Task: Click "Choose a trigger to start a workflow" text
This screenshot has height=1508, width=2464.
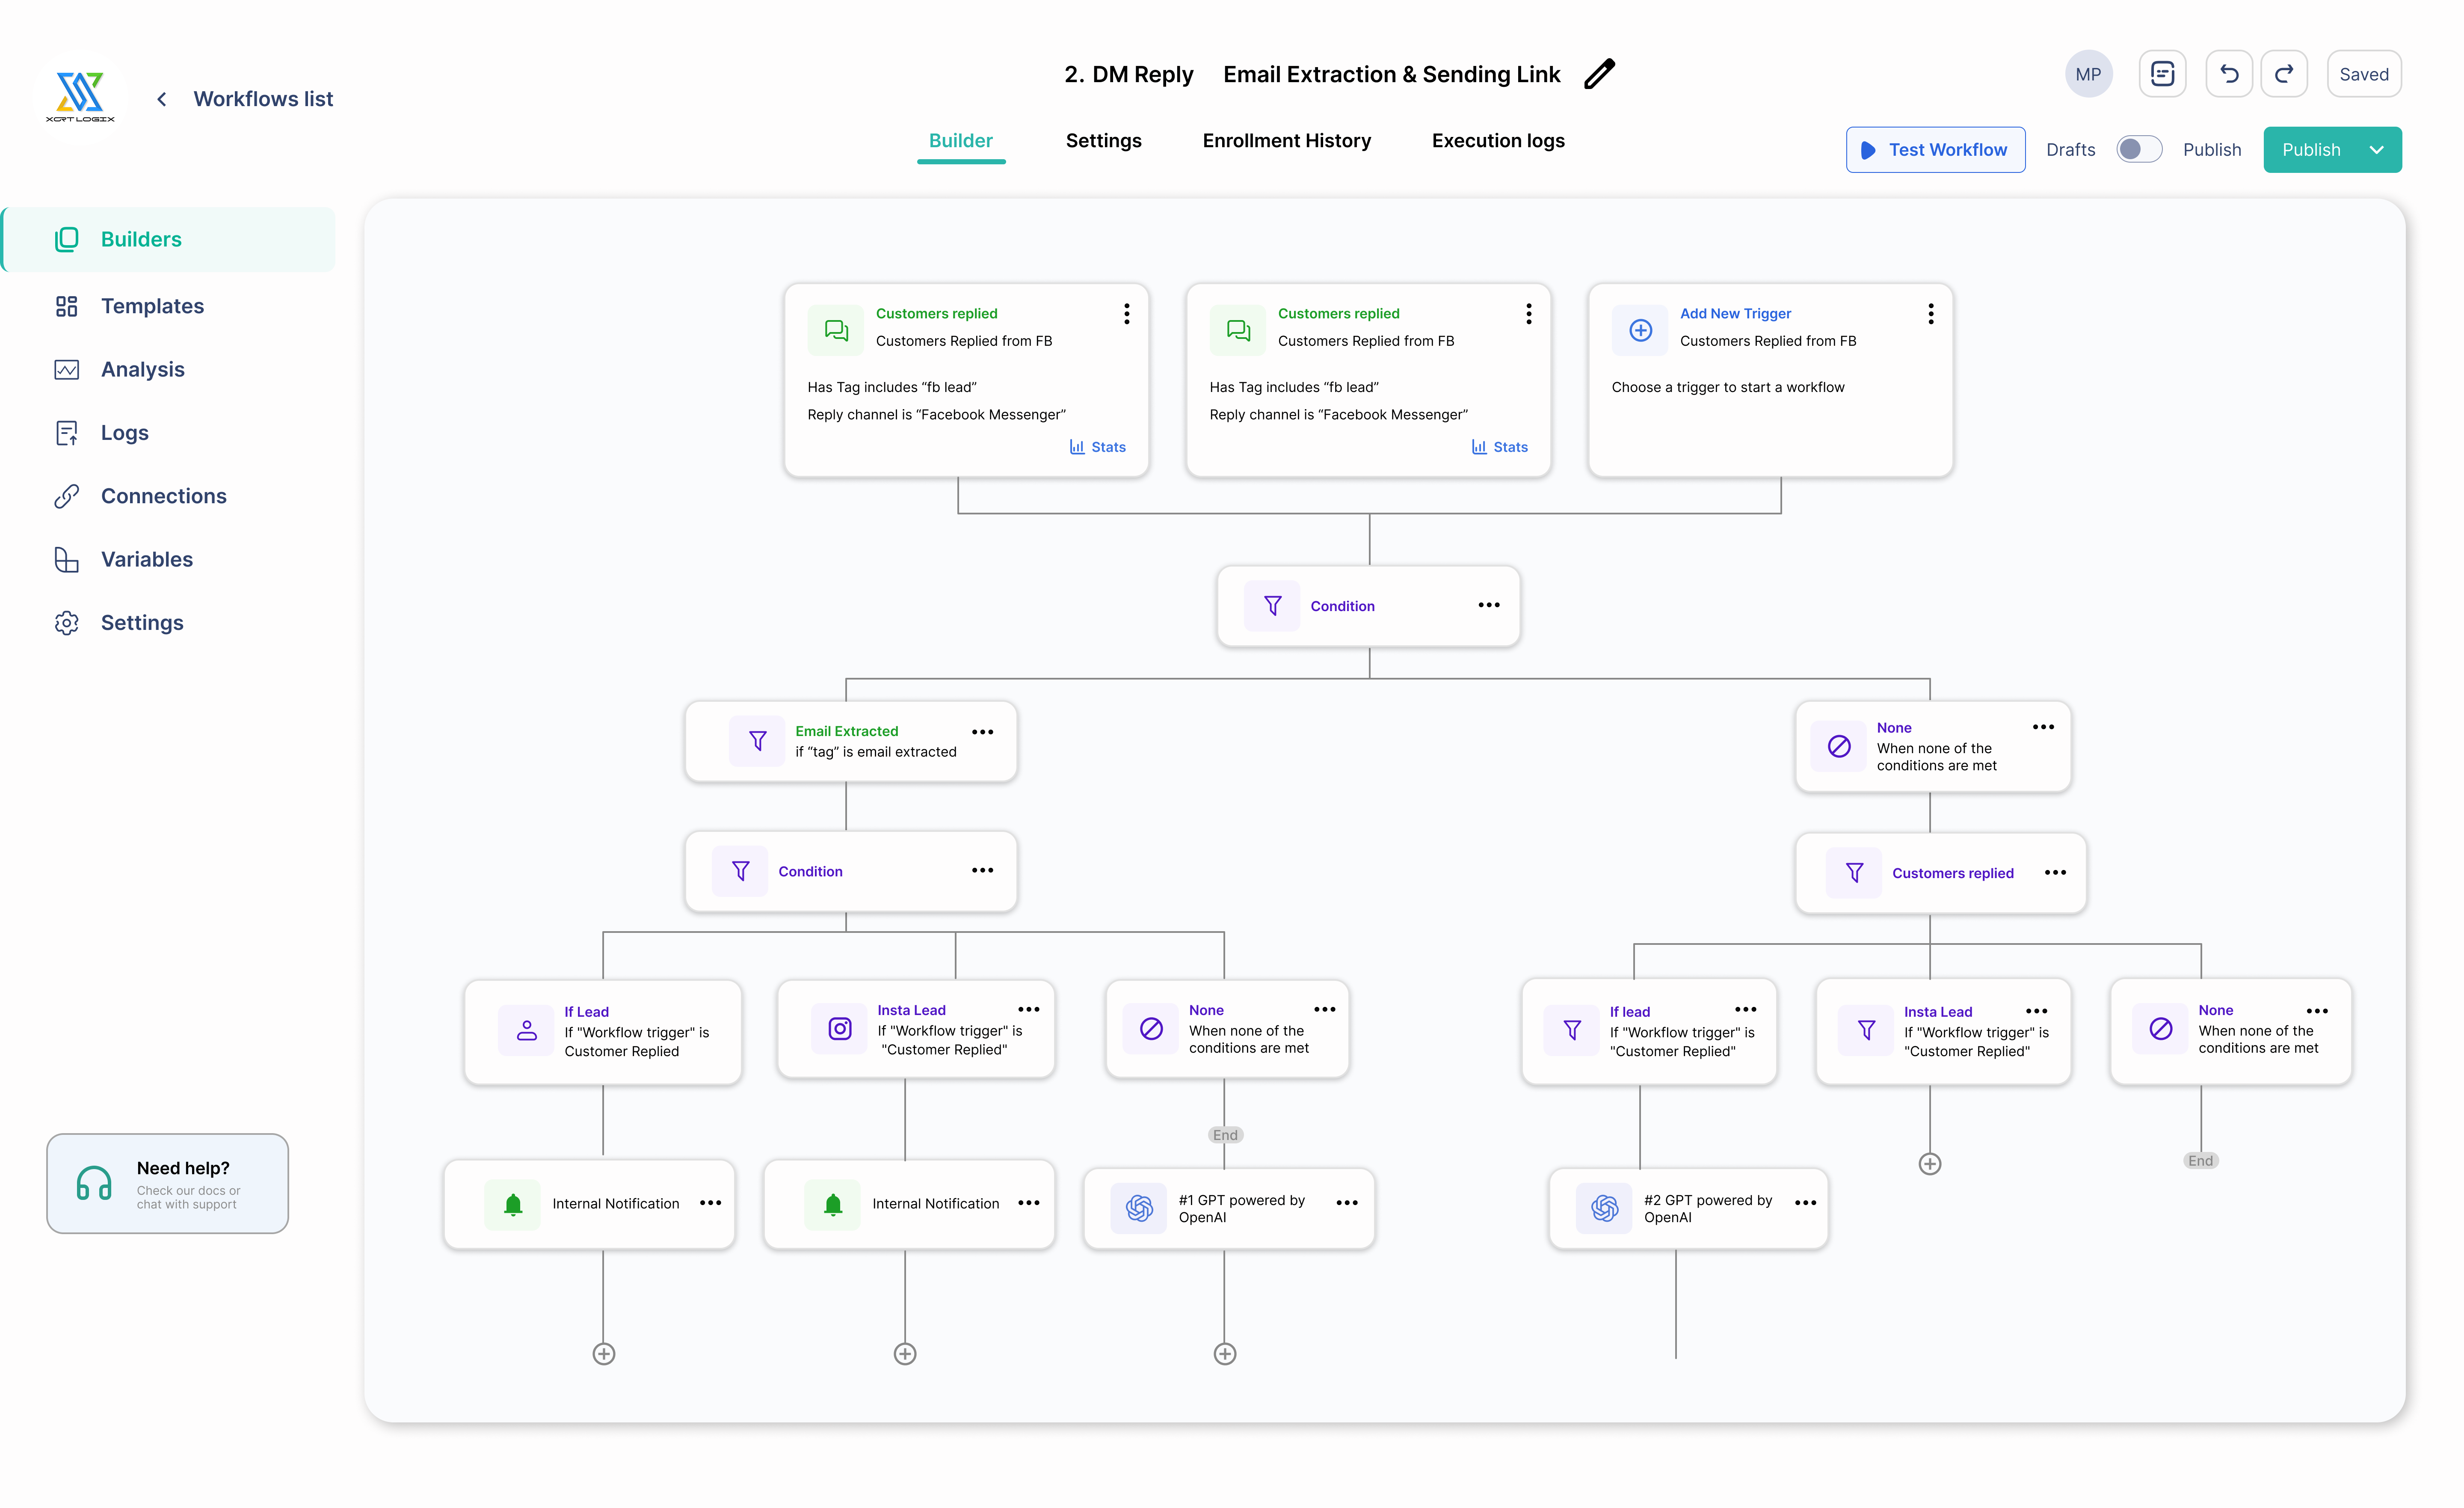Action: [x=1727, y=387]
